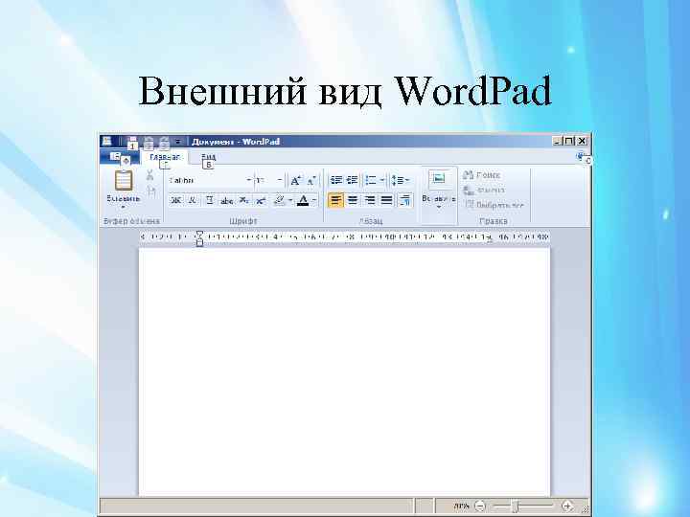Open highlight color dropdown arrow

(290, 200)
